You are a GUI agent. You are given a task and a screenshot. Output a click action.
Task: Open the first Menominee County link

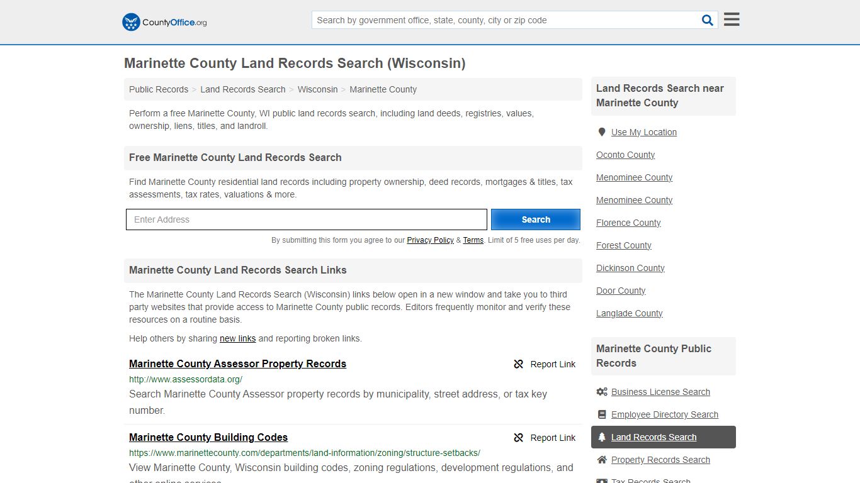634,177
